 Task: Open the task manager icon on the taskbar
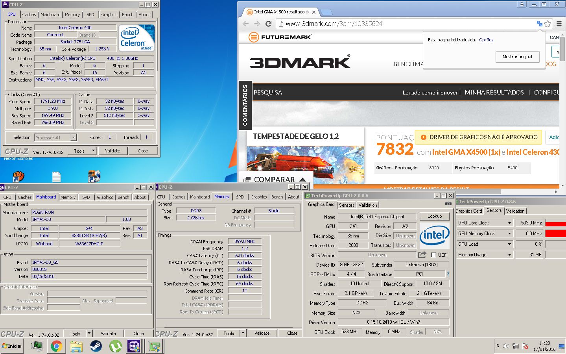[x=37, y=346]
